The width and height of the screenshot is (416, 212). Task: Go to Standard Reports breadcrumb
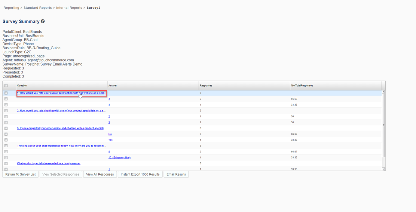(x=38, y=8)
